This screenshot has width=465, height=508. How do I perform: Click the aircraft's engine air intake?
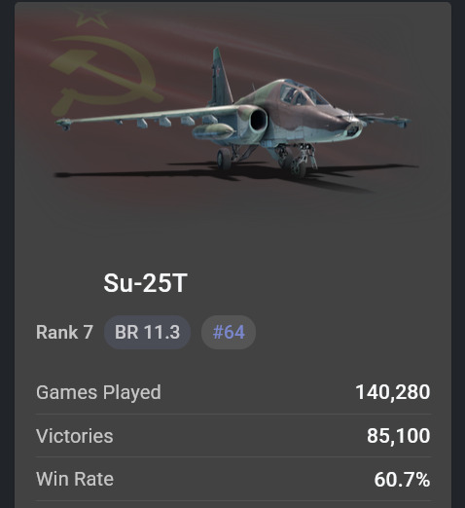[259, 120]
